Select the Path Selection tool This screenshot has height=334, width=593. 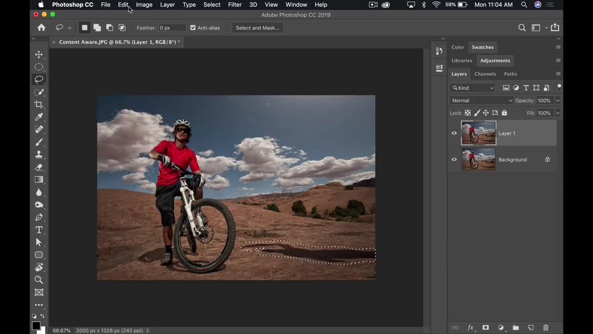pos(39,242)
